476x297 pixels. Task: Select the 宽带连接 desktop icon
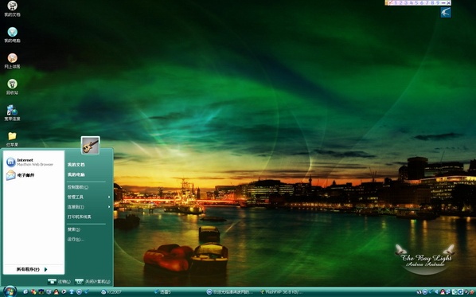click(x=12, y=113)
